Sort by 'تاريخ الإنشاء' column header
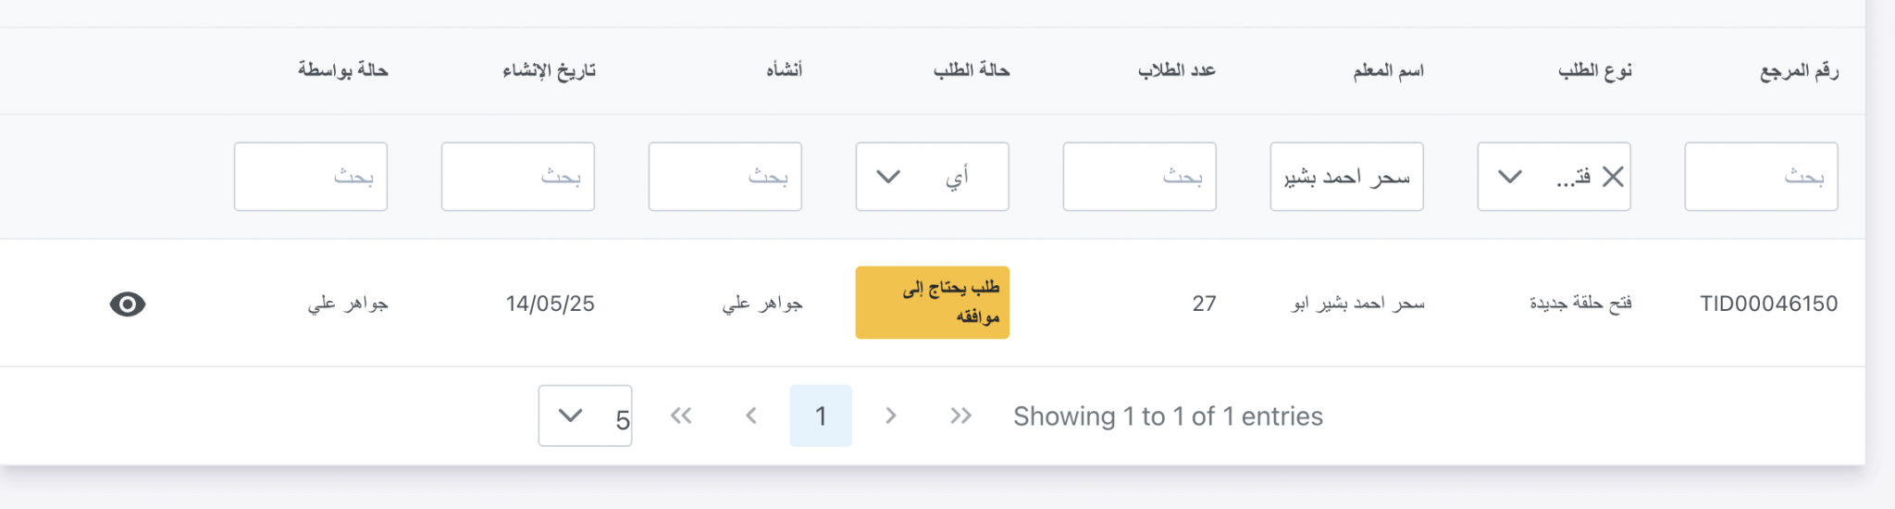Image resolution: width=1895 pixels, height=509 pixels. click(549, 70)
